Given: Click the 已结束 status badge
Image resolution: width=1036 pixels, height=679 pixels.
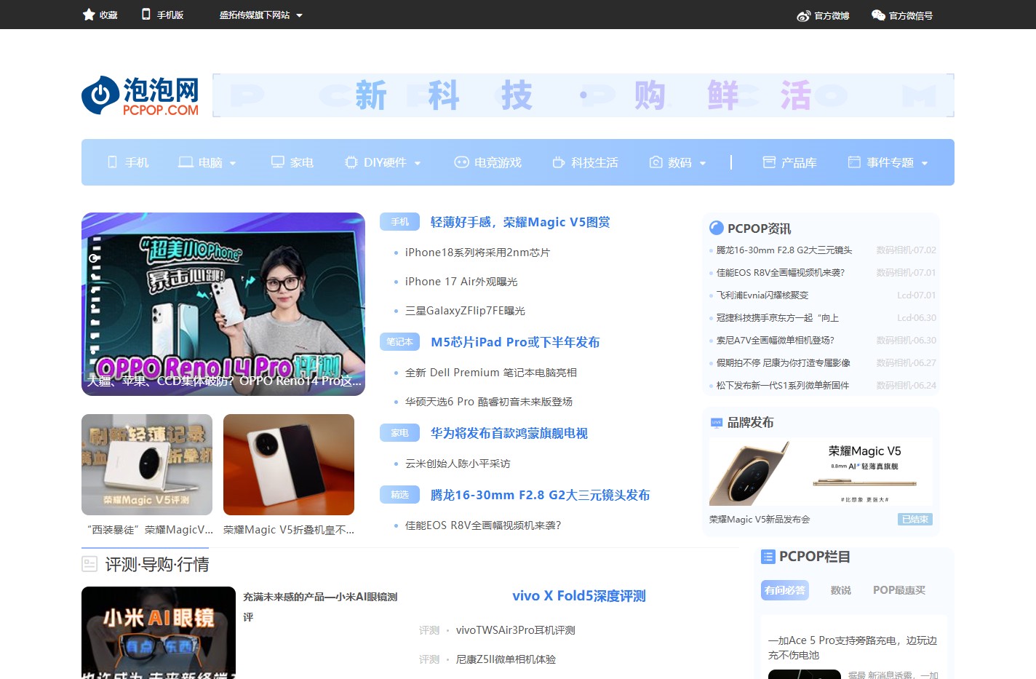Looking at the screenshot, I should (915, 520).
